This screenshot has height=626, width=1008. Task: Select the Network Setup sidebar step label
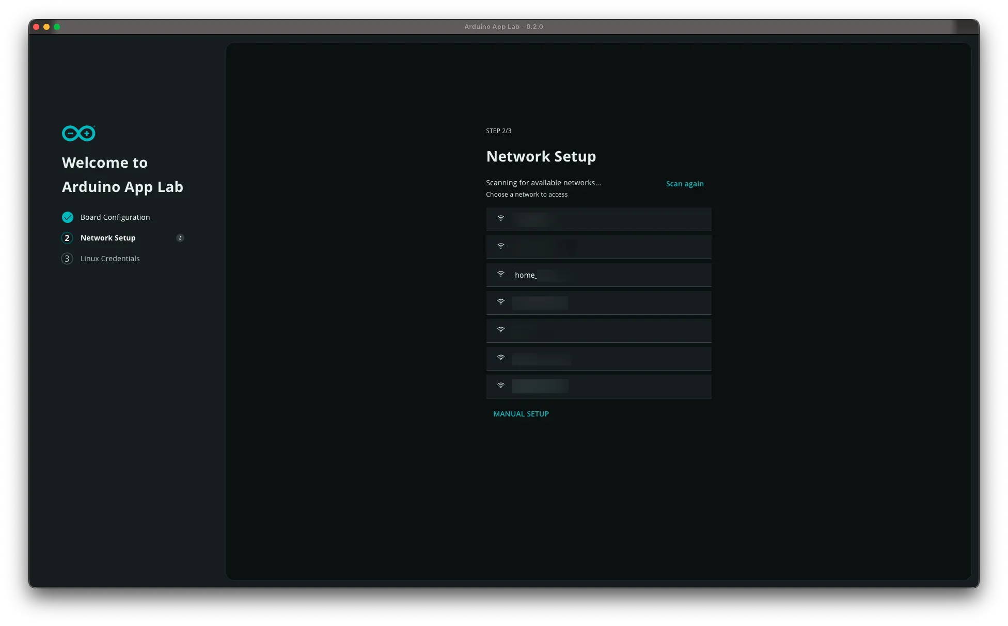pyautogui.click(x=108, y=238)
